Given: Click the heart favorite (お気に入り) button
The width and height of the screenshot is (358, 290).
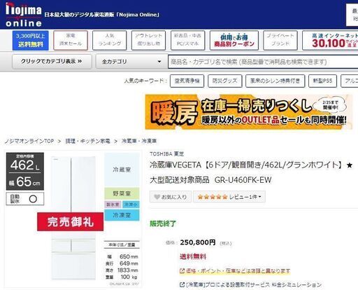Looking at the screenshot, I should pyautogui.click(x=171, y=197).
